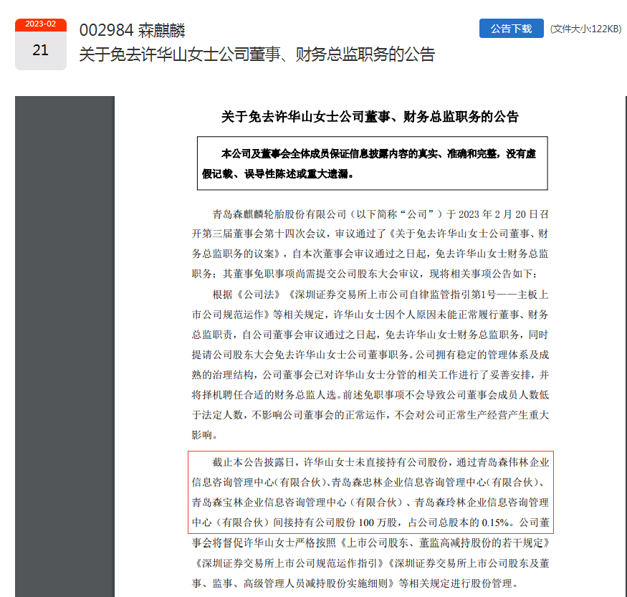
Task: Click the line starting 提请公司股东大会免去
Action: click(370, 355)
